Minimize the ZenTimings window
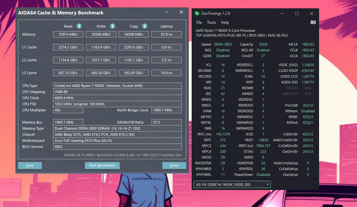 tap(282, 13)
